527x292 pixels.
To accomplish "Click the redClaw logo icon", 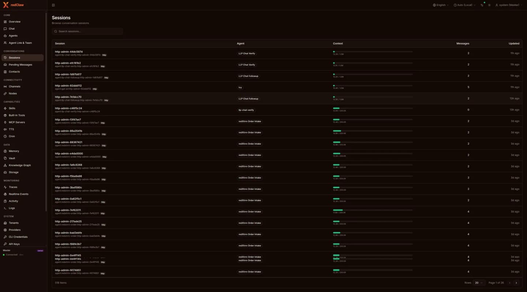I will pos(5,5).
